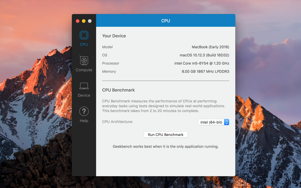Click the macOS 10.12.3 build text

tap(205, 55)
